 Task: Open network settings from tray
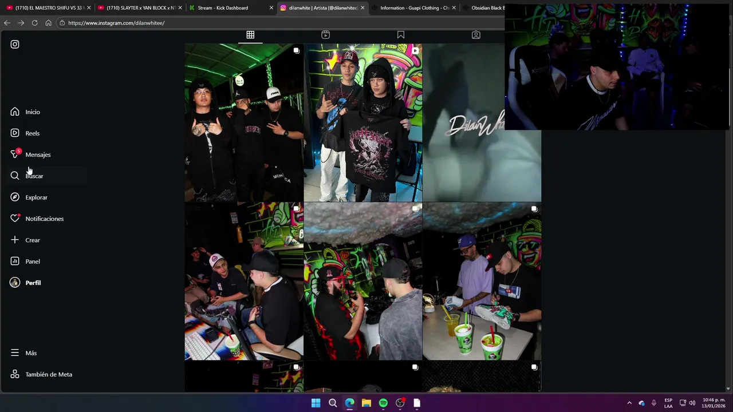click(x=683, y=403)
